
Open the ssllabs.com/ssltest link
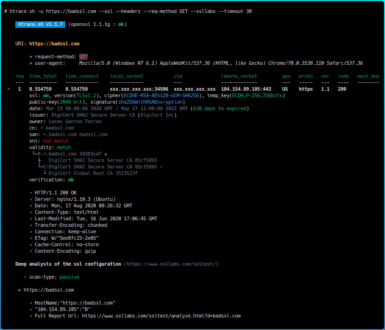point(171,264)
